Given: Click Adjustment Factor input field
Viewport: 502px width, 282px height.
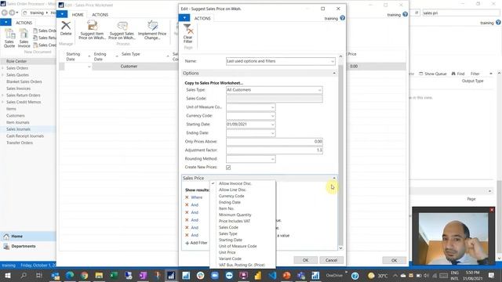Looking at the screenshot, I should click(275, 150).
